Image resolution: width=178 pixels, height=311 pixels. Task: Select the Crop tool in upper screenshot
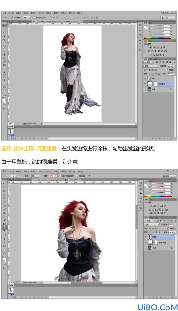click(x=5, y=40)
